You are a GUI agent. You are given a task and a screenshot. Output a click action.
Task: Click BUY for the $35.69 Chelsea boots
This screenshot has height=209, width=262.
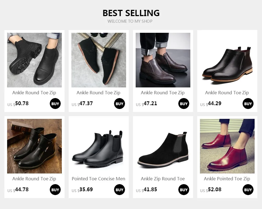click(x=120, y=190)
